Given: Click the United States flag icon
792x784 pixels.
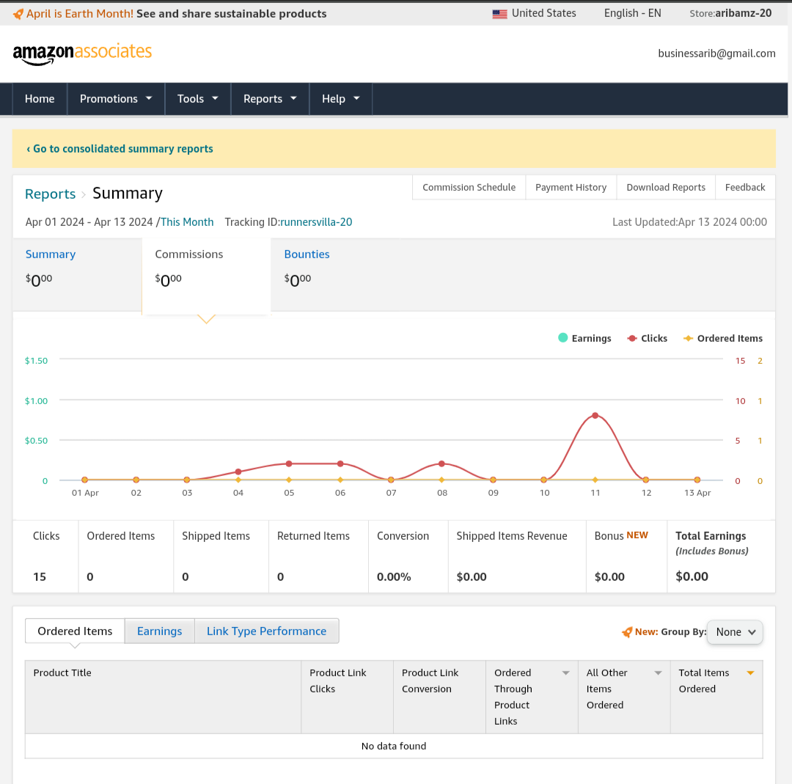Looking at the screenshot, I should click(499, 14).
